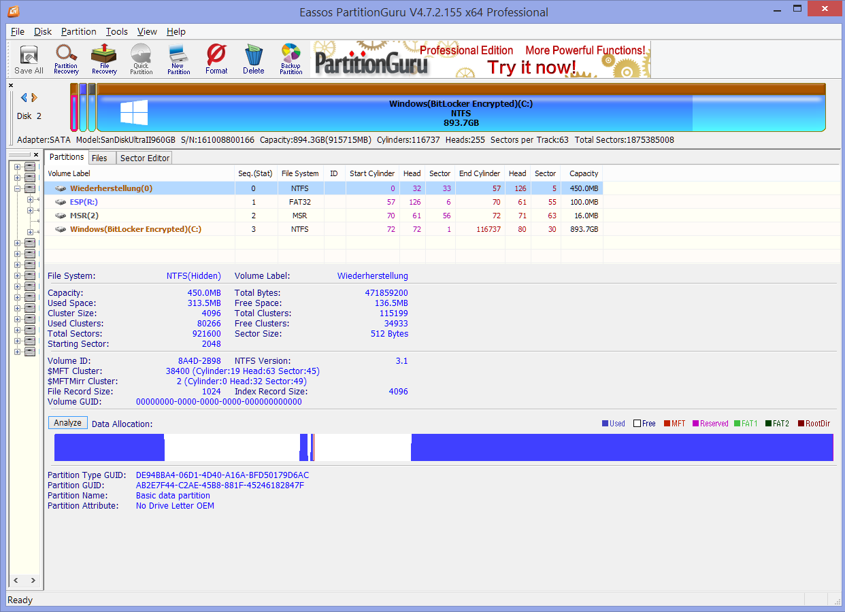Click the Data Allocation usage bar

(x=444, y=447)
